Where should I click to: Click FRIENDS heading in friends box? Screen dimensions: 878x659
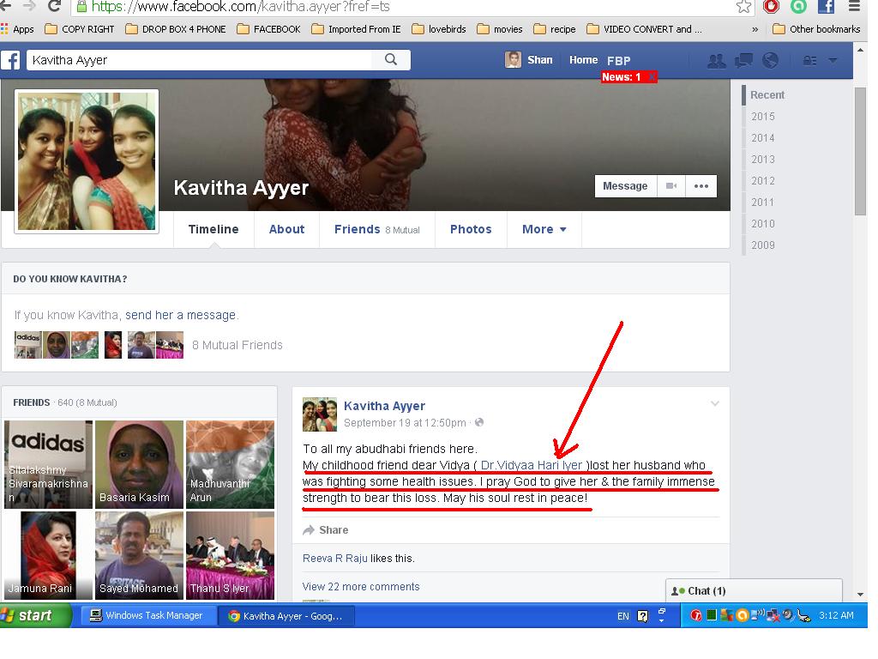[32, 402]
